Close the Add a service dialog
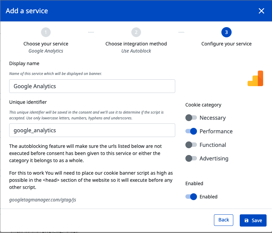This screenshot has height=233, width=272. [x=261, y=11]
